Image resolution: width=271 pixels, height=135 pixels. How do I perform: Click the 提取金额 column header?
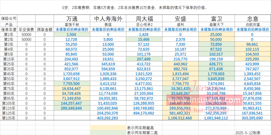point(44,30)
